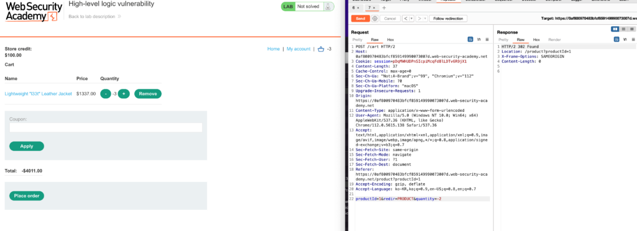Screen dimensions: 637x231
Task: Click the jacket price $1337.00
Action: click(x=86, y=94)
